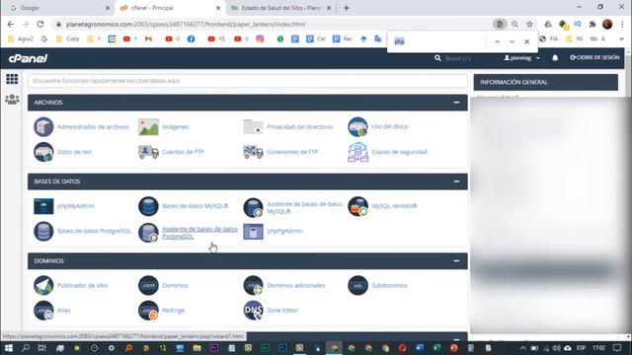Image resolution: width=632 pixels, height=355 pixels.
Task: Go to previous find-in-page result
Action: click(497, 41)
